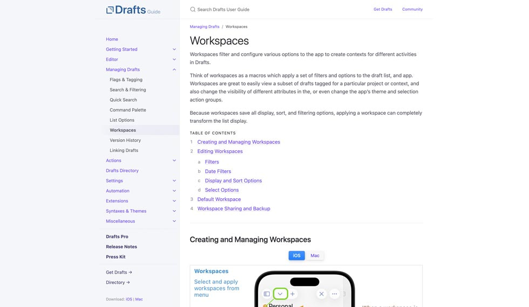Switch to the Mac tab

[x=315, y=255]
